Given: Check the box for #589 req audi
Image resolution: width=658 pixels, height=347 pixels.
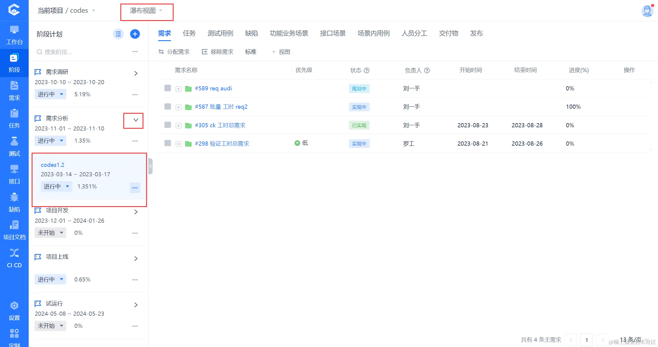Looking at the screenshot, I should pos(168,88).
